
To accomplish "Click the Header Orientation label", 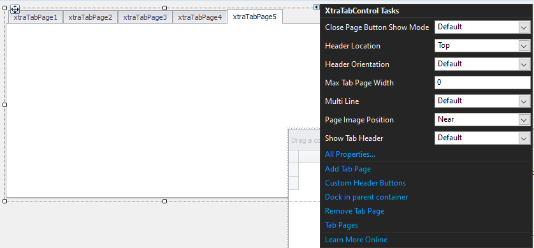I will [357, 64].
